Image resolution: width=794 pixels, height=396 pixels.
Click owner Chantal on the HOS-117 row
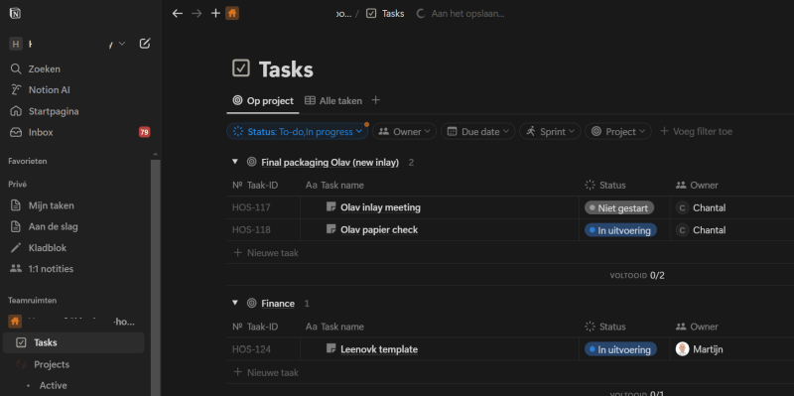701,207
